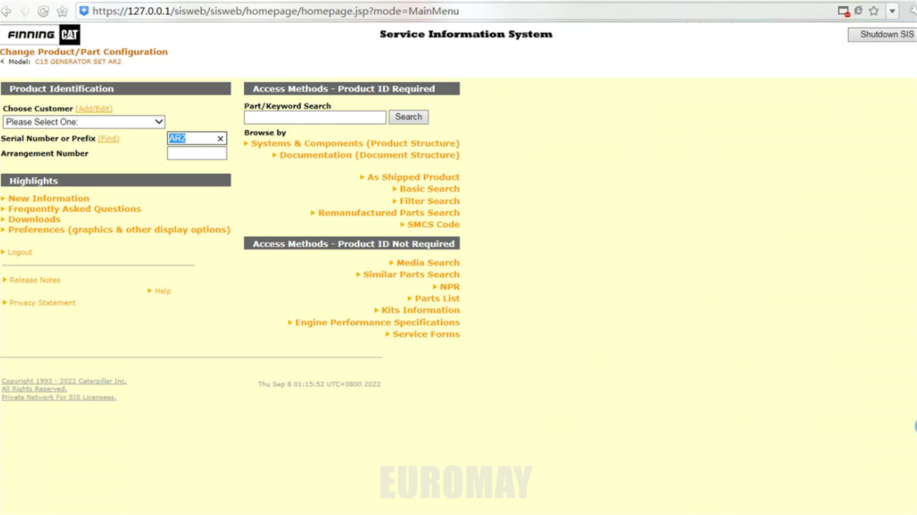The height and width of the screenshot is (515, 917).
Task: Click the Part/Keyword Search text box
Action: (x=315, y=117)
